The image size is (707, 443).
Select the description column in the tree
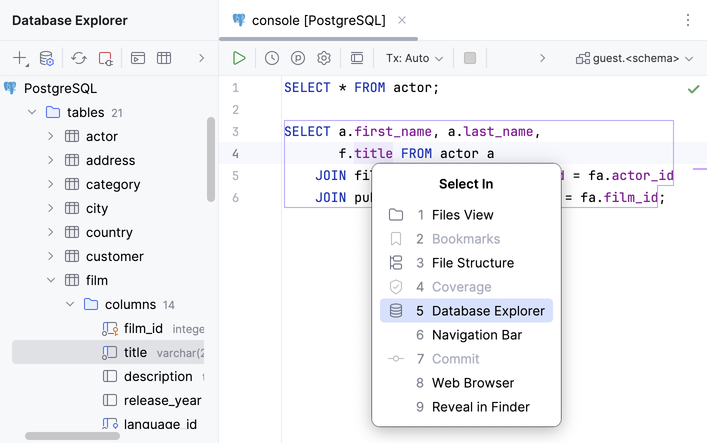coord(158,376)
